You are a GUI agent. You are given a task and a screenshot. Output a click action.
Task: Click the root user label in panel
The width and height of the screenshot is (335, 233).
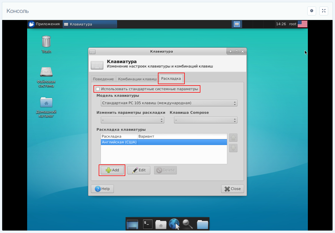coord(293,24)
